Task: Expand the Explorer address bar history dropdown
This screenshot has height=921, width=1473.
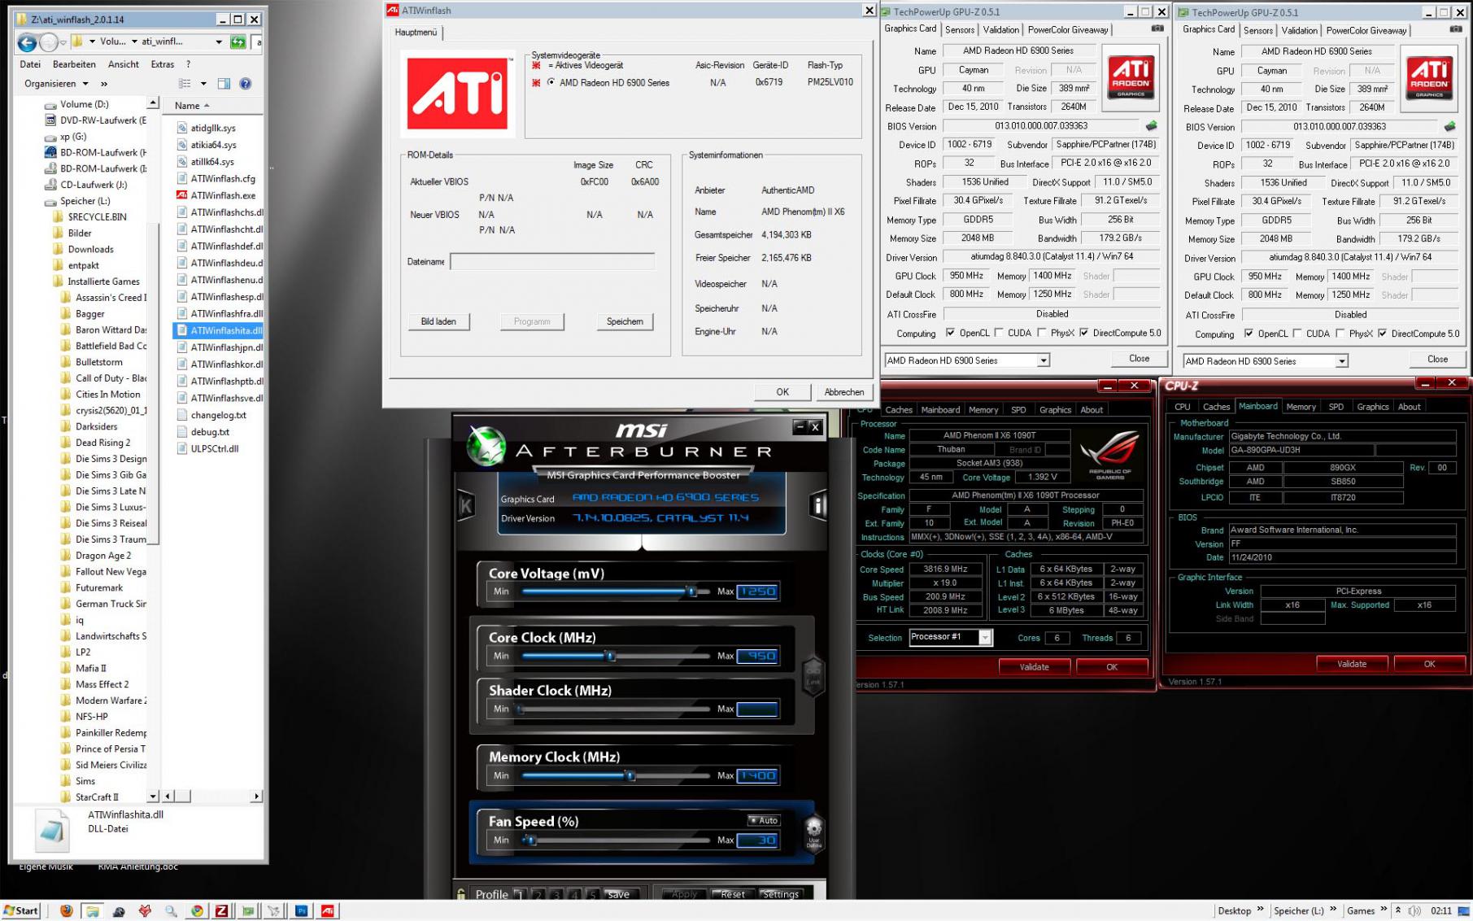Action: click(x=219, y=41)
